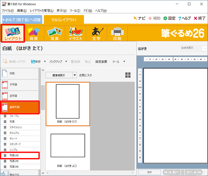Select the スタイリッシュ subcategory
Viewport: 208px width, 176px height.
[x=20, y=127]
